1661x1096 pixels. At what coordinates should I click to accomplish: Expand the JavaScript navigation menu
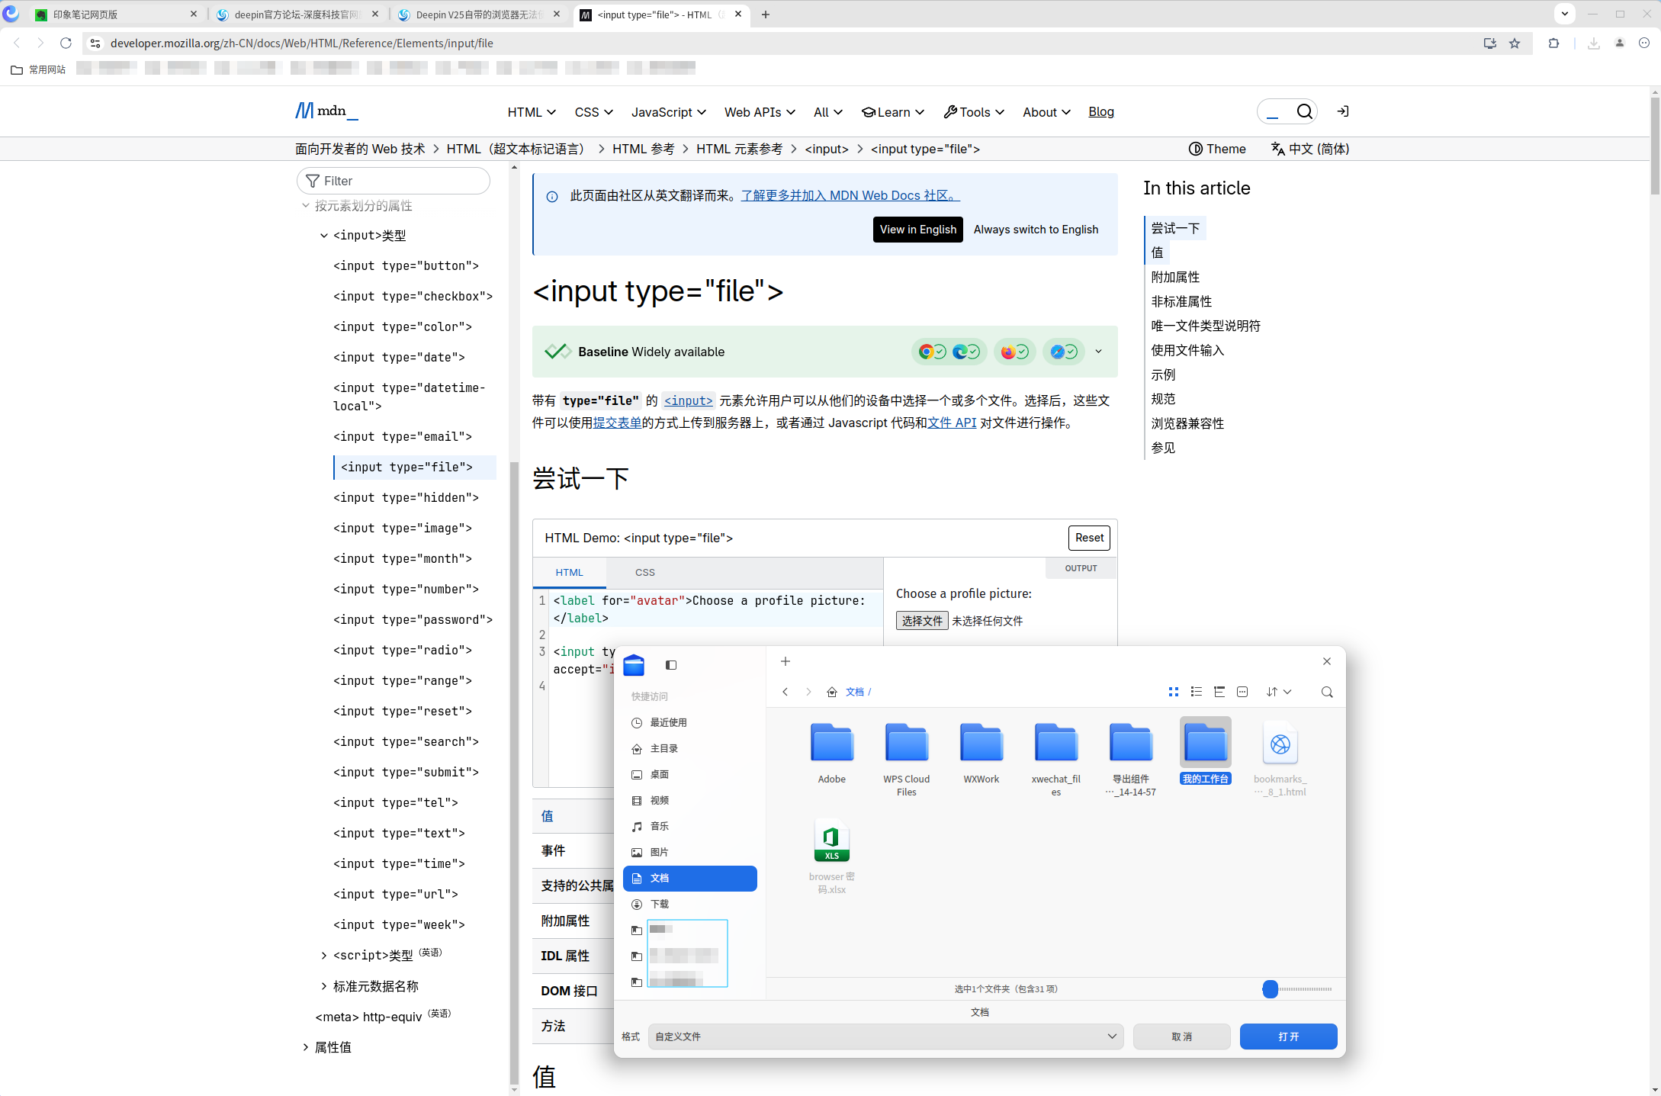[668, 112]
